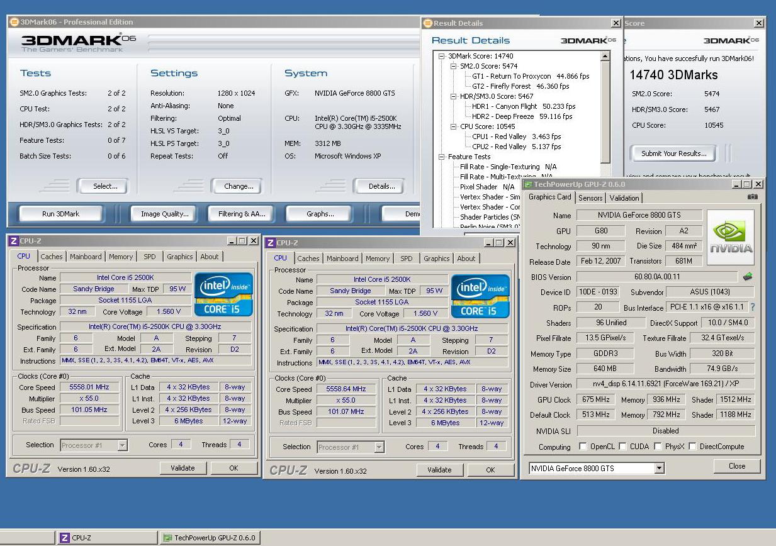This screenshot has width=776, height=546.
Task: Click the Intel Core i5 logo in right CPU-Z
Action: [480, 296]
